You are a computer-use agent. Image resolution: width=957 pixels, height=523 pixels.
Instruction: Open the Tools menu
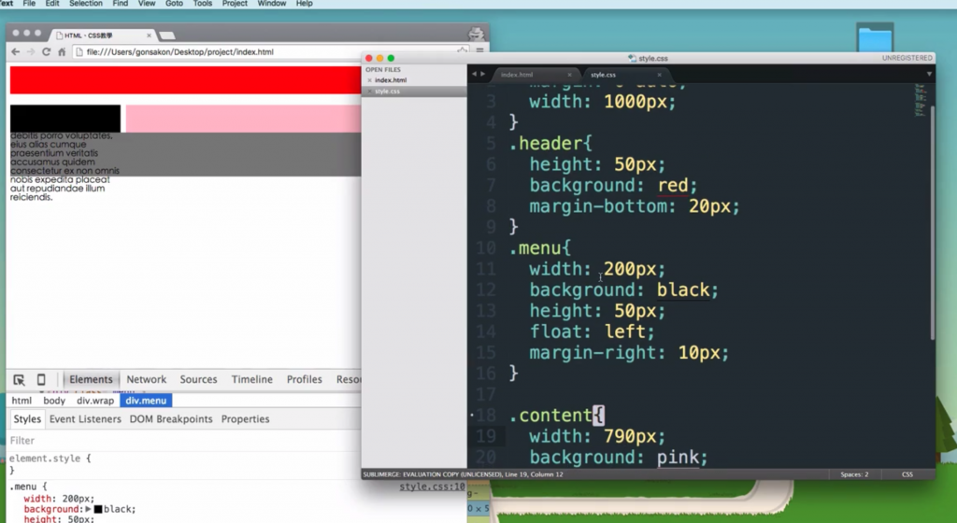pos(203,4)
